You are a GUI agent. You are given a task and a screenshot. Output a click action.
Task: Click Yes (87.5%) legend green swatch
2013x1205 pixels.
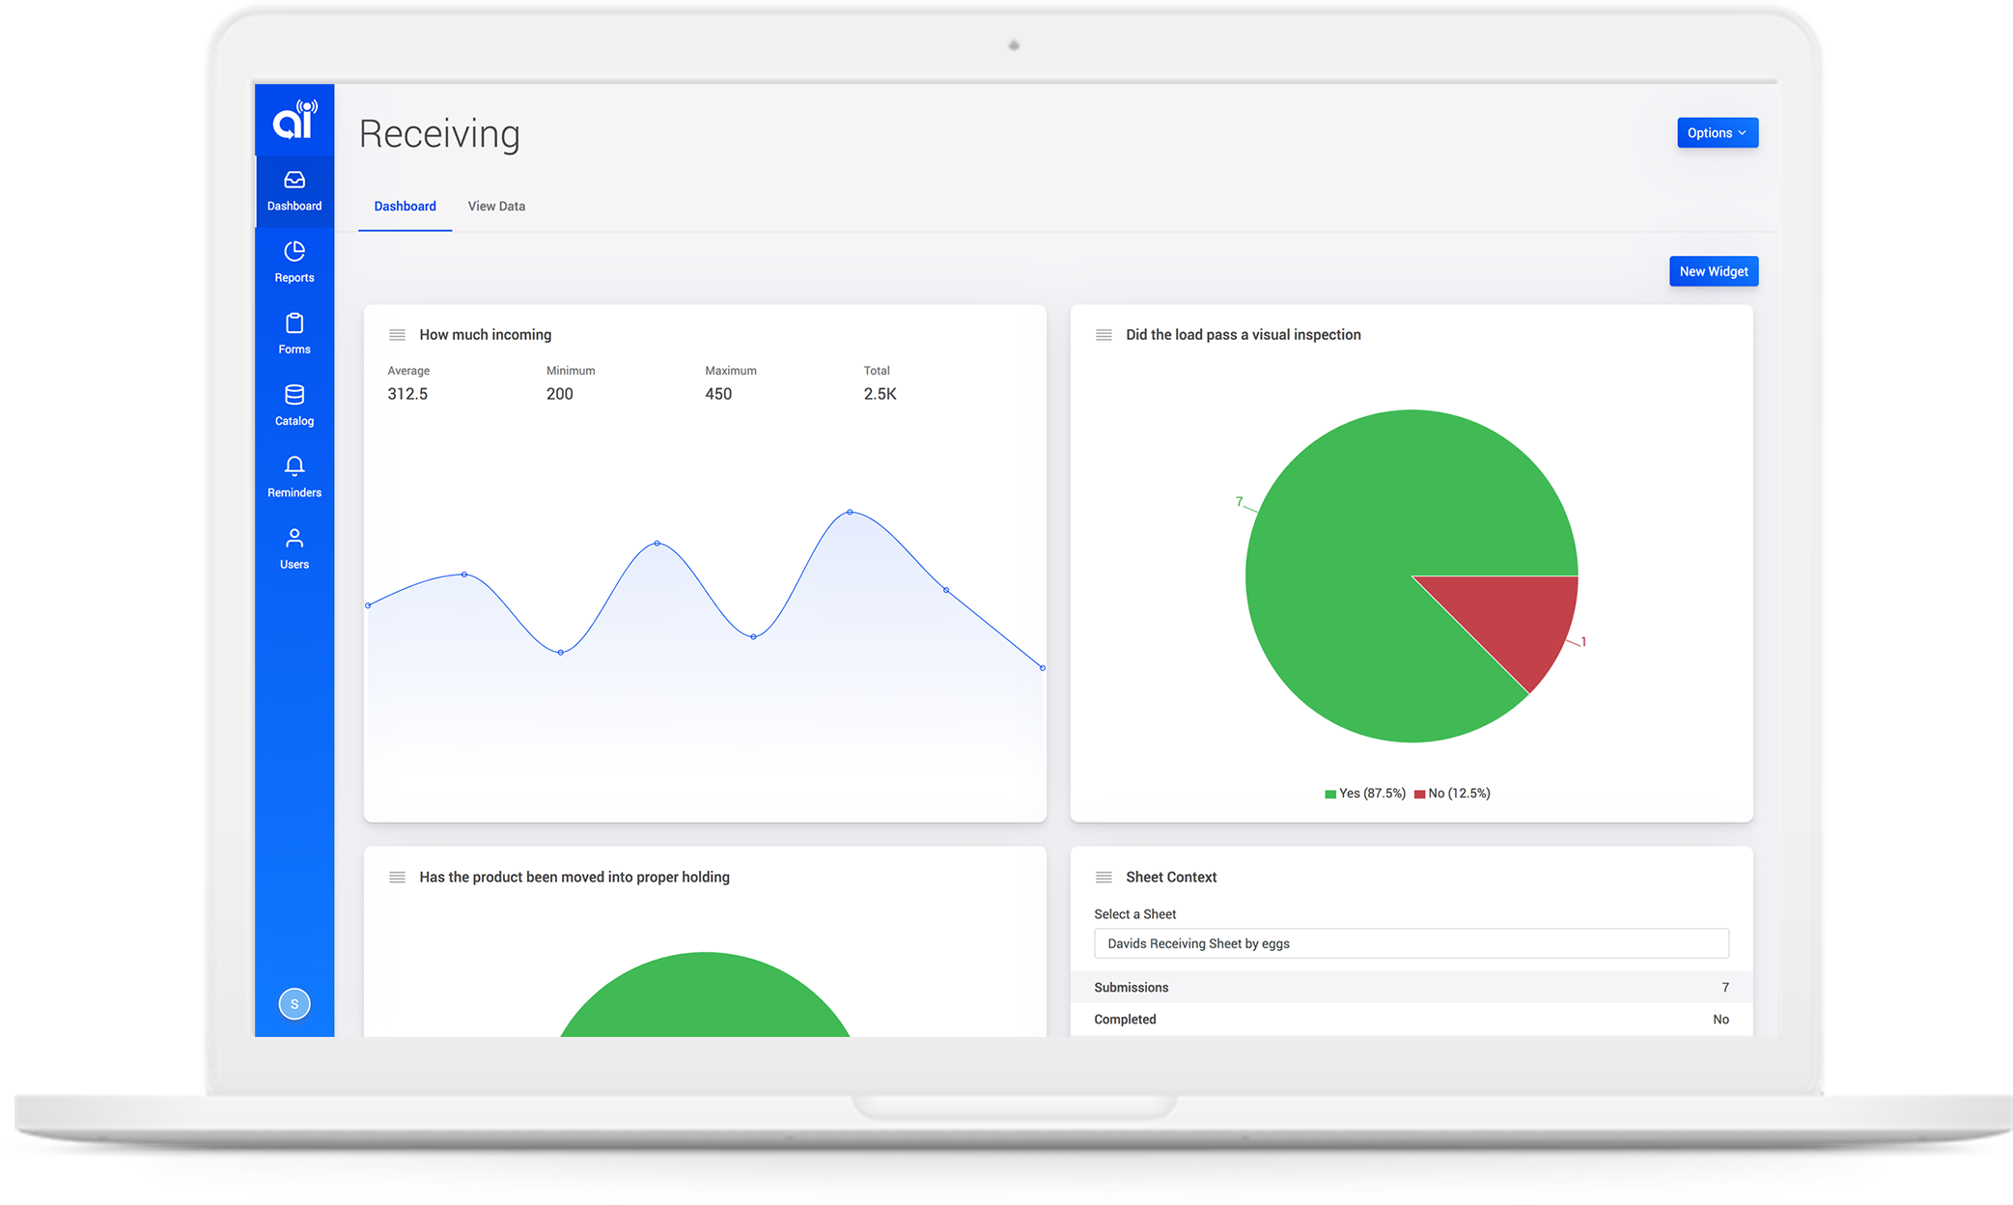pyautogui.click(x=1330, y=795)
